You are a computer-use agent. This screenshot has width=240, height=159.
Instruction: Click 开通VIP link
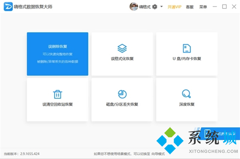(175, 7)
